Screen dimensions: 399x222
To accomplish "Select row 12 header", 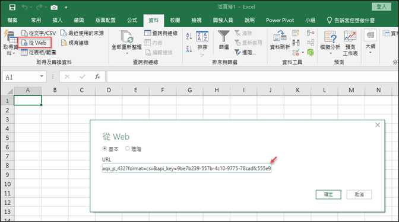I will tap(7, 202).
